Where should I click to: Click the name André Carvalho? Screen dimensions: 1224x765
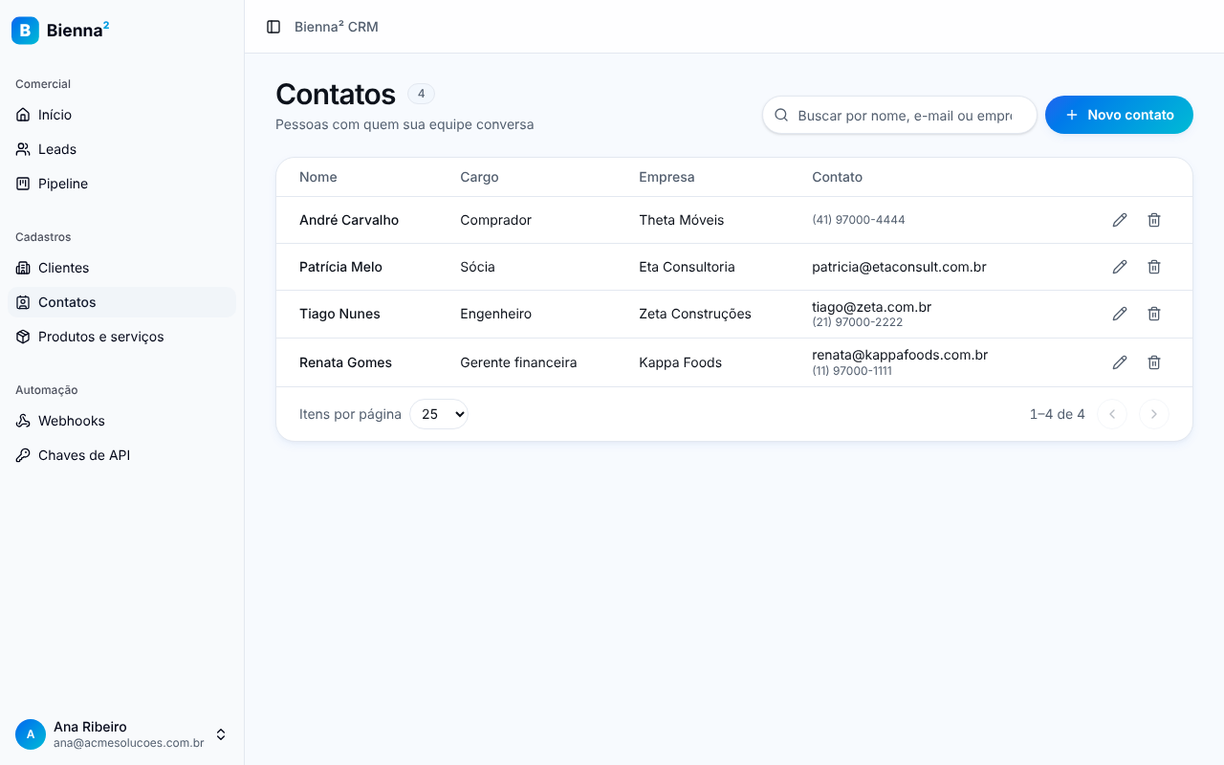[349, 220]
